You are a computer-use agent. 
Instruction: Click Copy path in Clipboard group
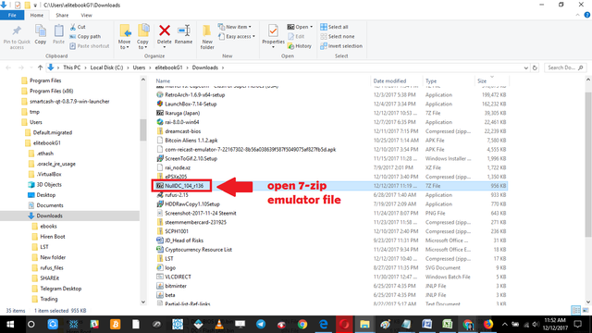pos(85,37)
